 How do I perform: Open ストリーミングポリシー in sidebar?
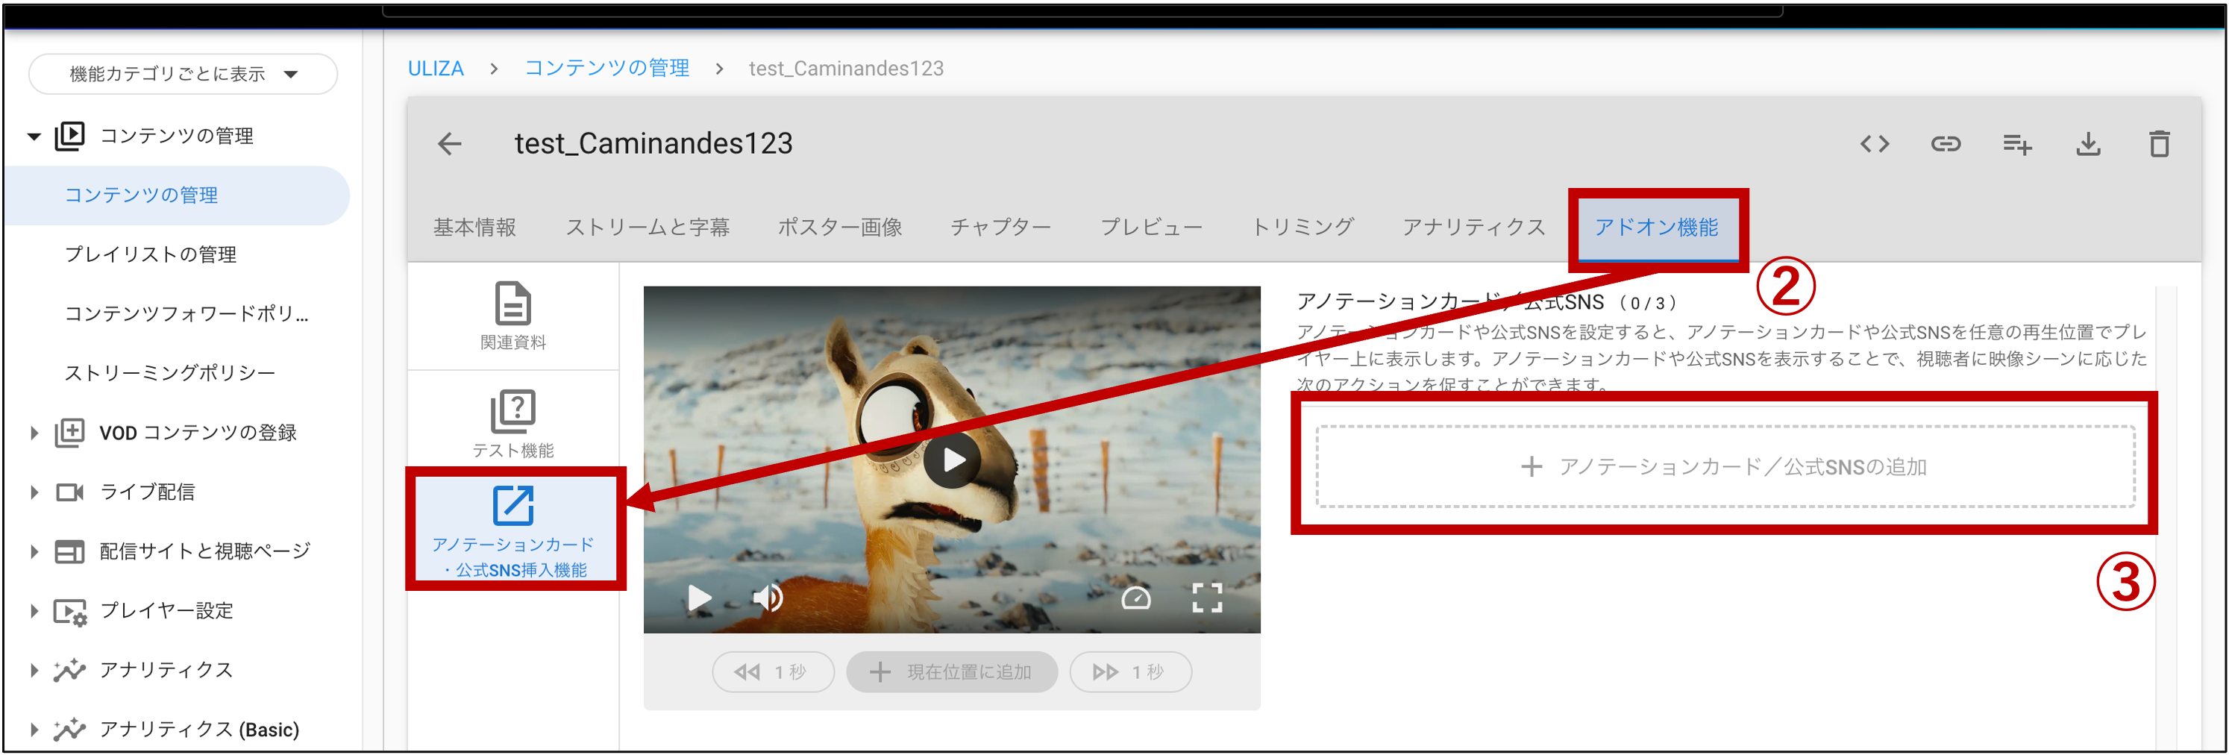pos(169,373)
